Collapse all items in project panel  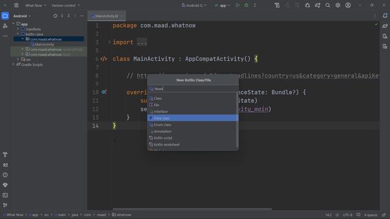pyautogui.click(x=69, y=16)
